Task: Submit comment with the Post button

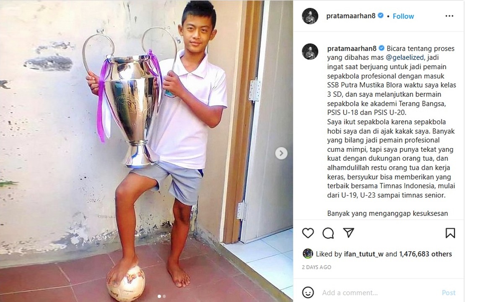Action: point(449,292)
